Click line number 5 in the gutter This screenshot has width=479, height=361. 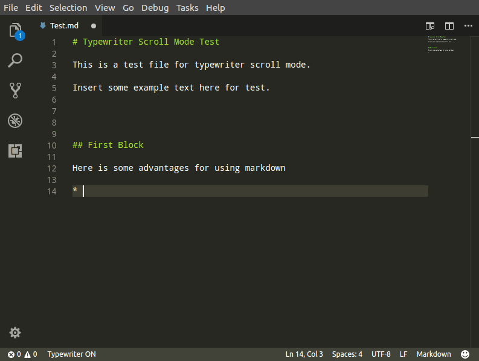click(x=54, y=88)
